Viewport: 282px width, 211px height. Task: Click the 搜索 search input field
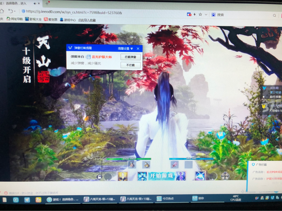tap(244, 15)
